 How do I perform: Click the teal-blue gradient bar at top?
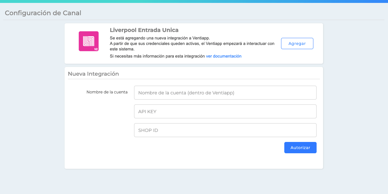[194, 1]
